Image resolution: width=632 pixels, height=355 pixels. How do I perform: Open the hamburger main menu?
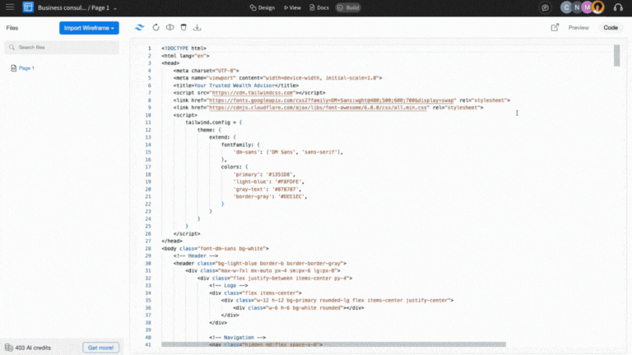coord(10,7)
